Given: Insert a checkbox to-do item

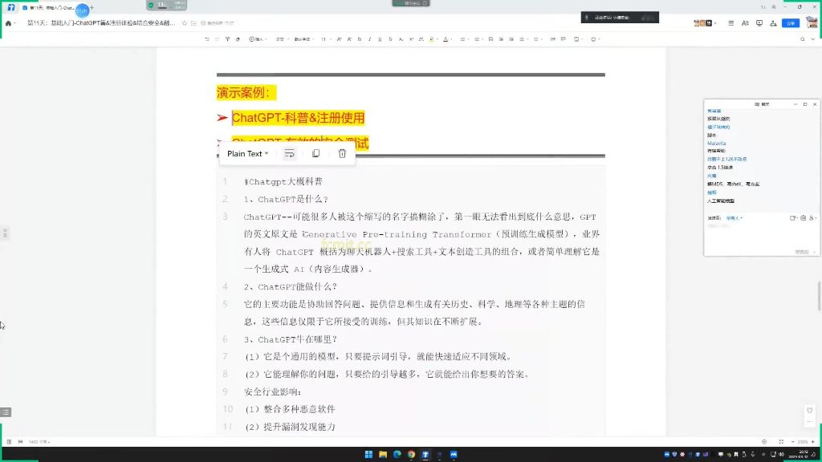Looking at the screenshot, I should (x=490, y=39).
